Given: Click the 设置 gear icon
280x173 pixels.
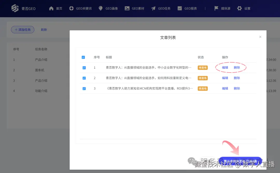Looking at the screenshot, I should click(240, 8).
